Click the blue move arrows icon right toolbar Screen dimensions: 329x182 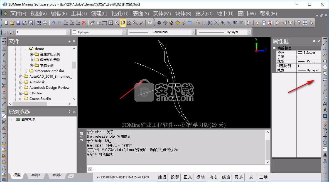[325, 136]
